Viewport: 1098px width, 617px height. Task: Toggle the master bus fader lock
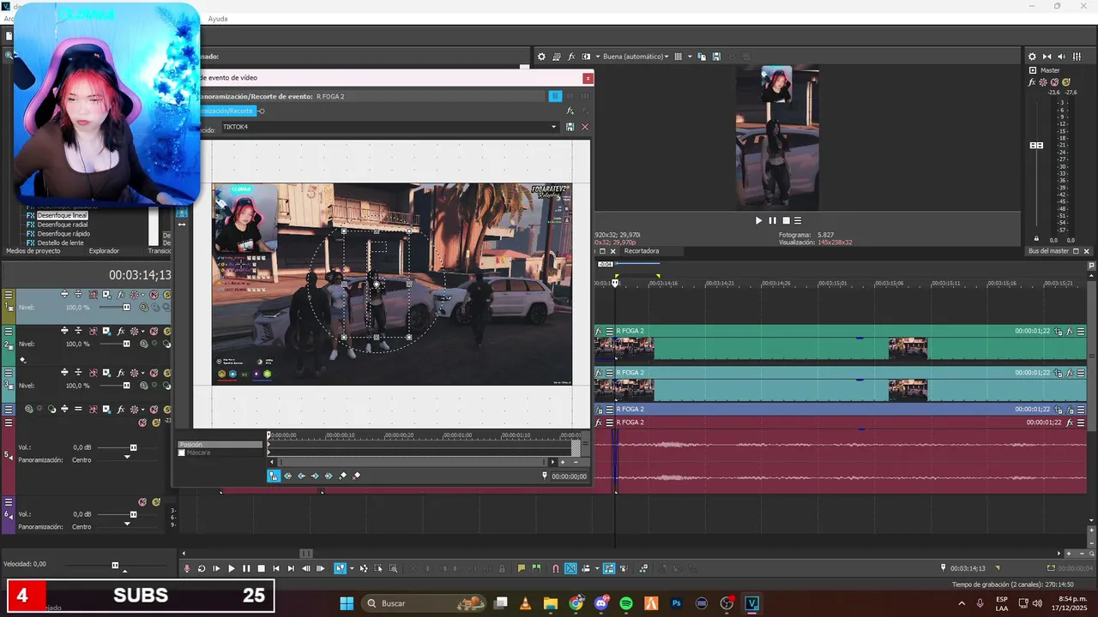coord(1036,238)
